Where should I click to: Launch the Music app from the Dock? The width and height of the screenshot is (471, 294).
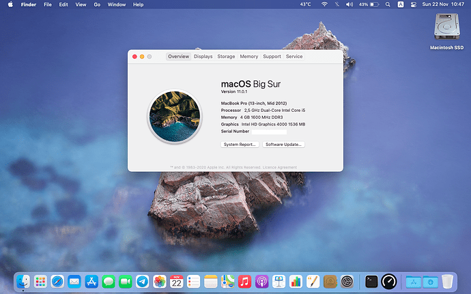click(x=245, y=282)
